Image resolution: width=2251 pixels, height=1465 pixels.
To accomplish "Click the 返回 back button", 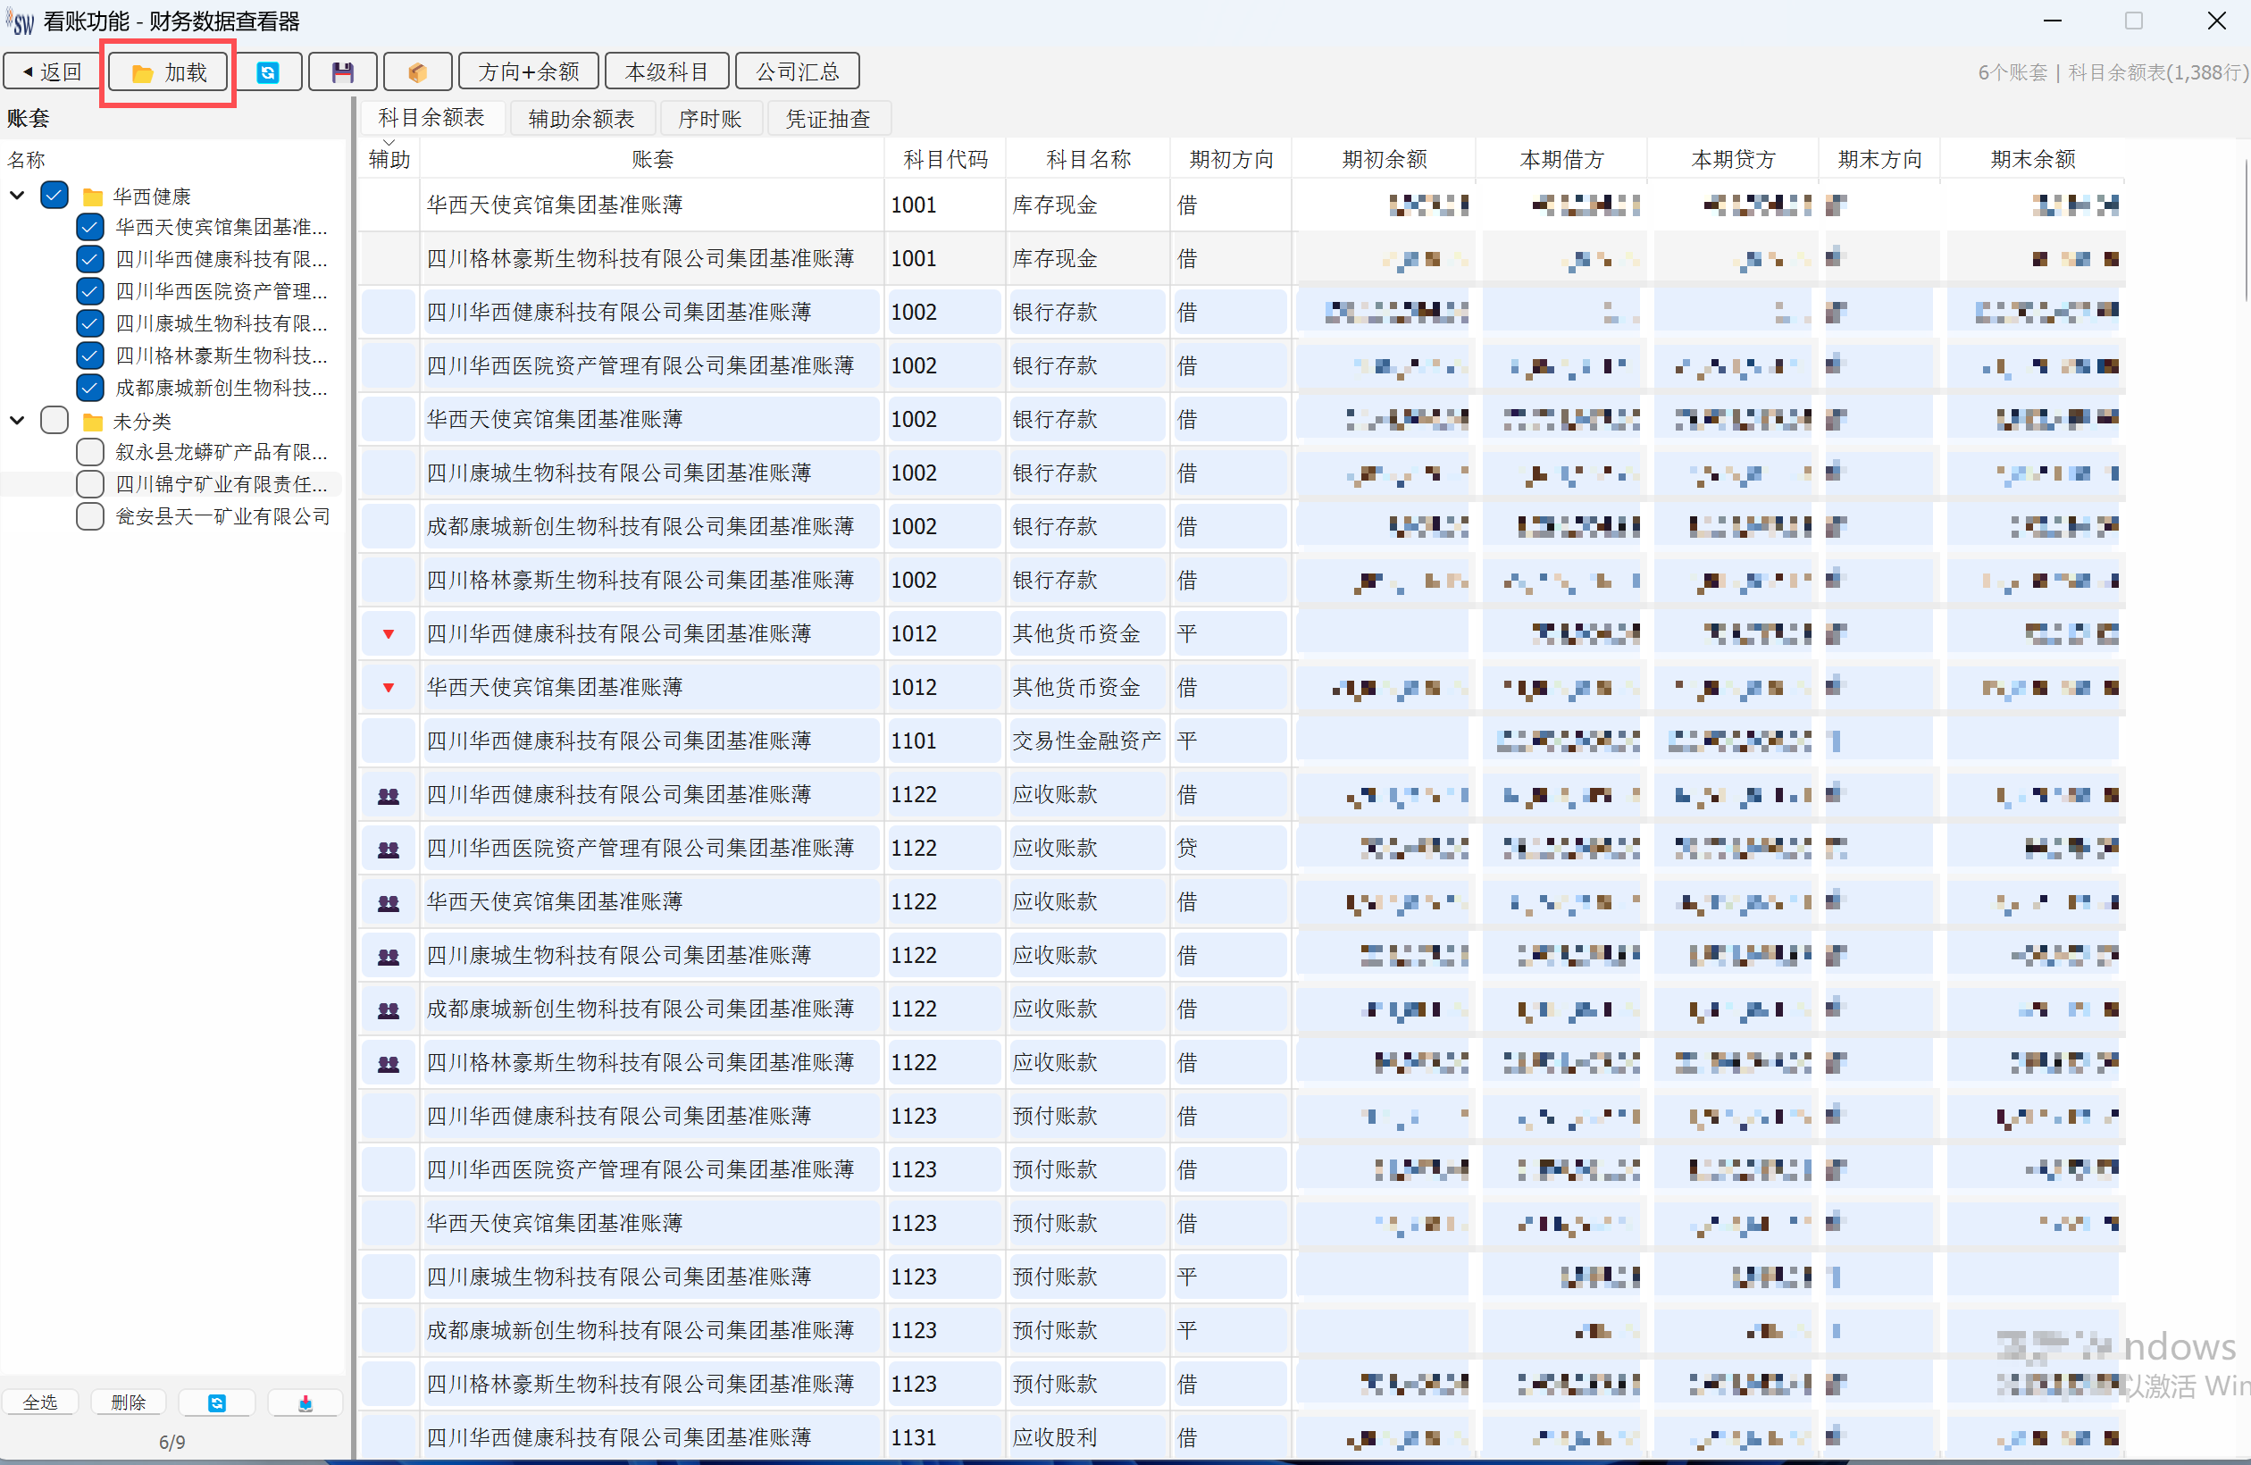I will (x=52, y=73).
